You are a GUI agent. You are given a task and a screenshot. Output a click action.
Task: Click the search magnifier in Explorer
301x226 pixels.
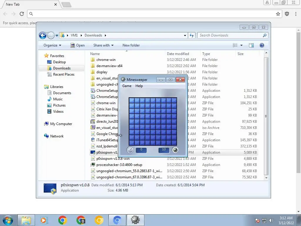point(265,35)
